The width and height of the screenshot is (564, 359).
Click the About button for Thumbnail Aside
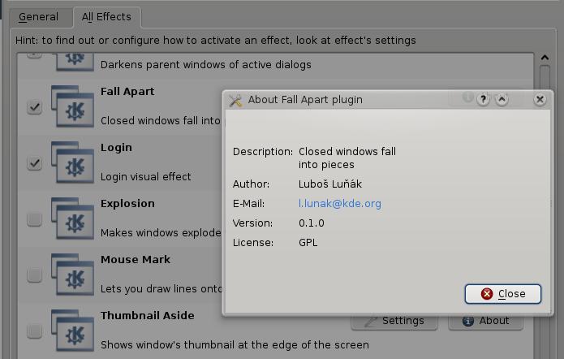[485, 321]
